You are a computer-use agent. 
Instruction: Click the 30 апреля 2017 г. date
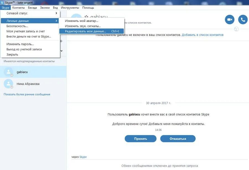[159, 103]
